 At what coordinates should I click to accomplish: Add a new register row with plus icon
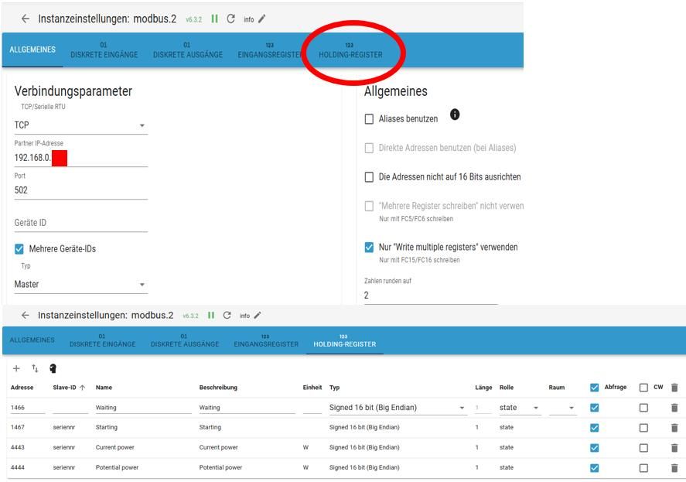tap(16, 368)
